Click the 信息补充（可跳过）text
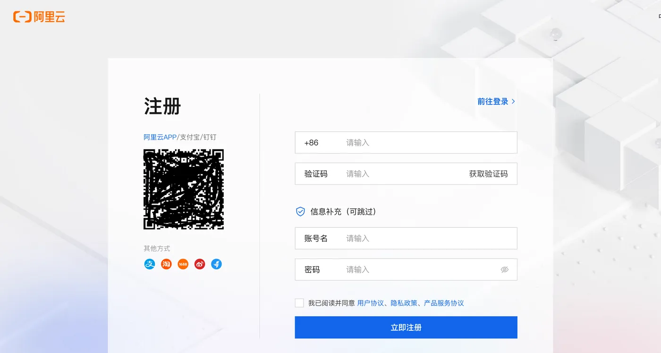This screenshot has width=661, height=353. tap(343, 212)
